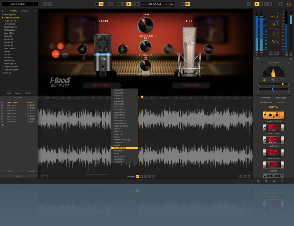Select Song 3.wav in clip list
Image resolution: width=294 pixels, height=226 pixels.
coord(18,108)
